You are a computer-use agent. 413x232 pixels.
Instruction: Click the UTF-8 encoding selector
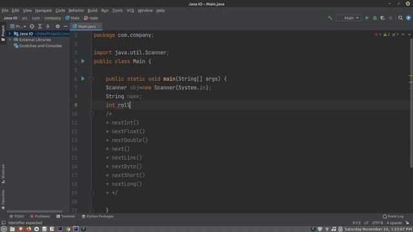click(x=377, y=223)
